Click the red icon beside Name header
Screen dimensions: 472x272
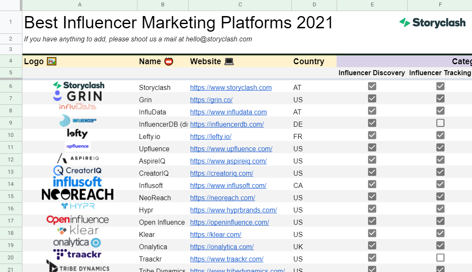coord(169,61)
